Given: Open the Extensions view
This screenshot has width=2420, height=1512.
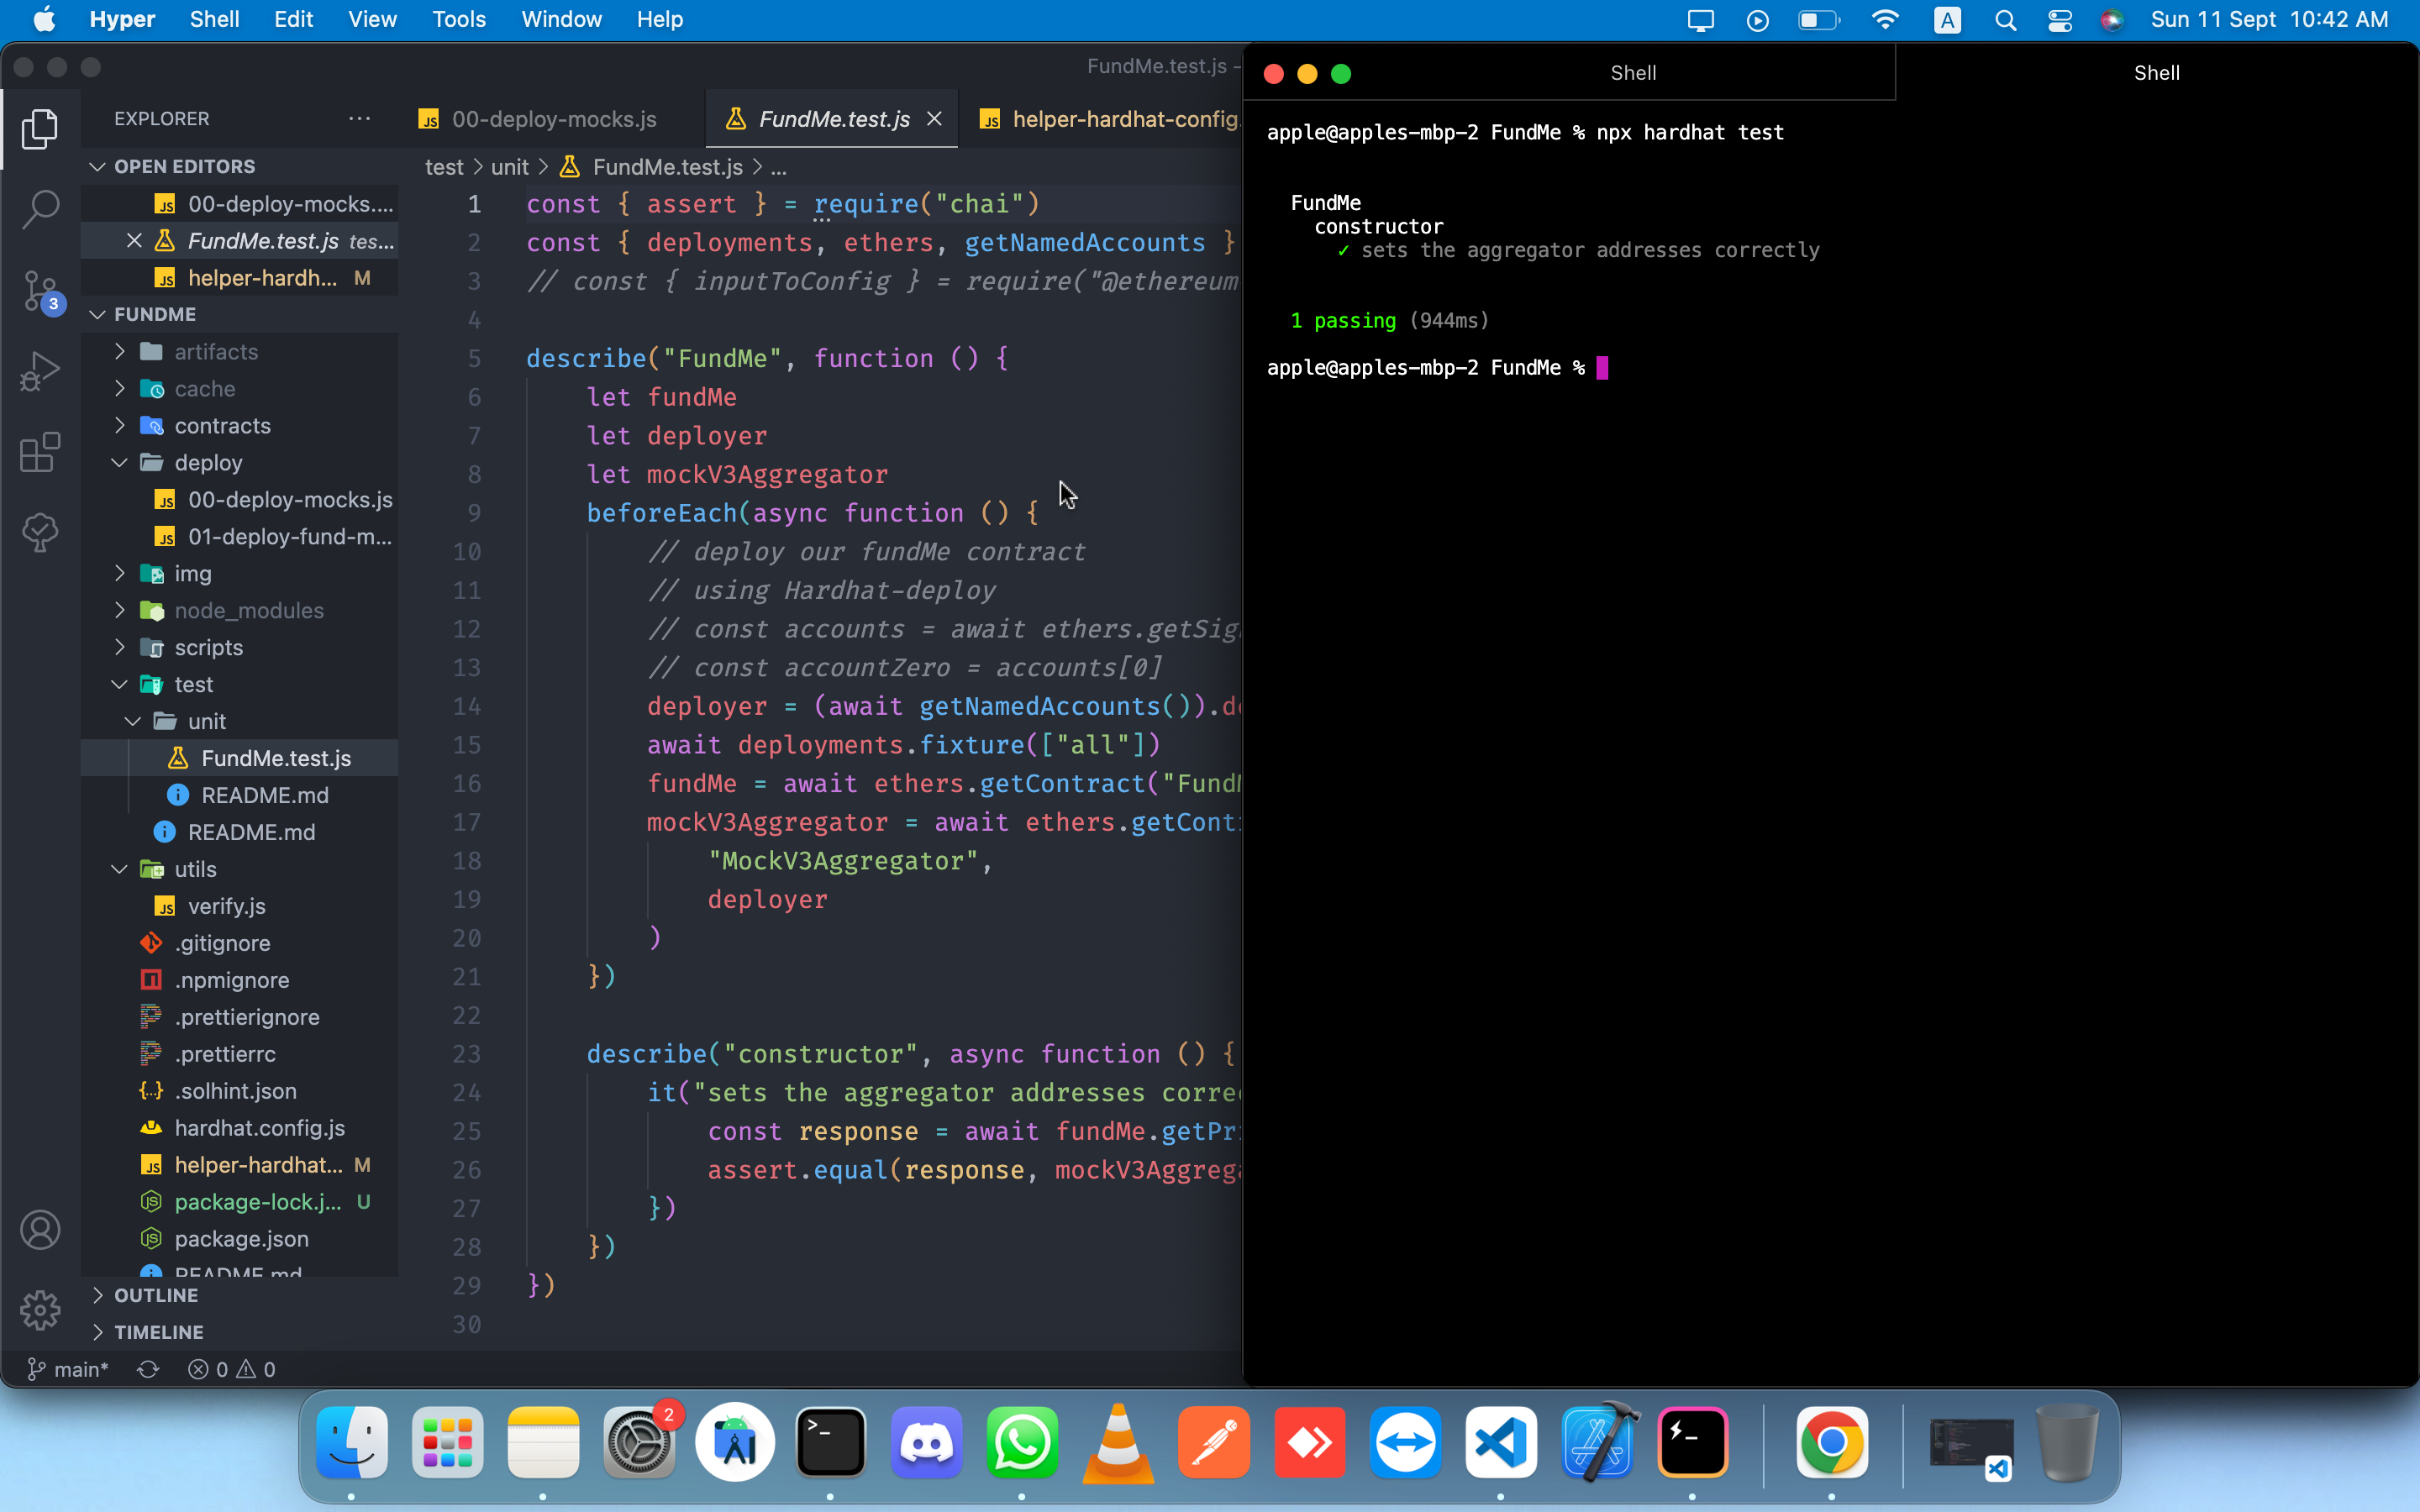Looking at the screenshot, I should point(40,452).
